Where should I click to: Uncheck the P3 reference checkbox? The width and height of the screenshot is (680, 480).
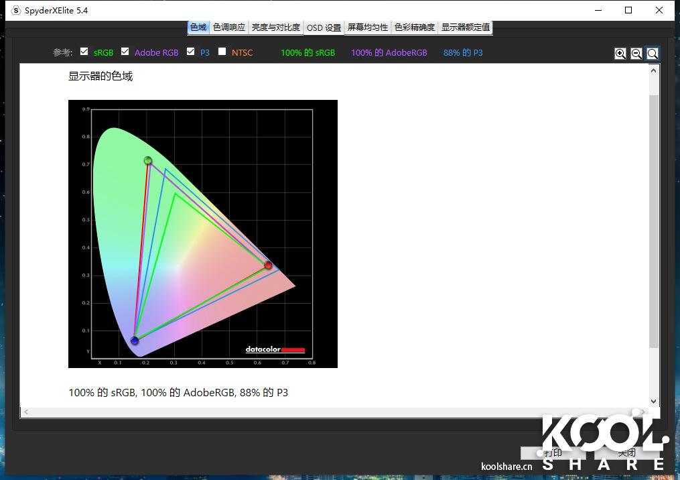190,52
